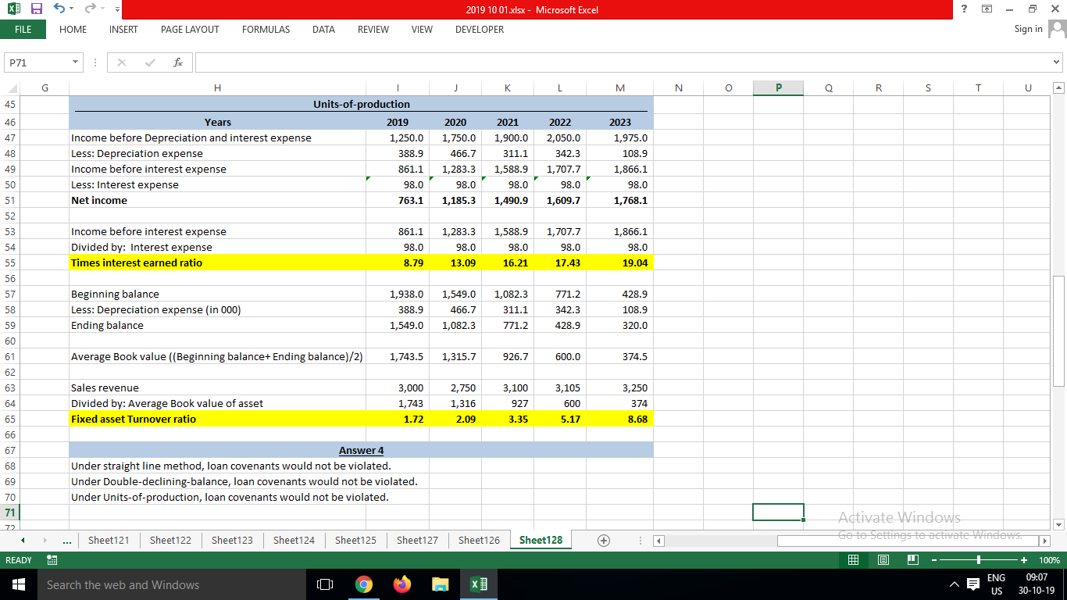Image resolution: width=1067 pixels, height=600 pixels.
Task: Launch Google Chrome from taskbar
Action: click(x=363, y=584)
